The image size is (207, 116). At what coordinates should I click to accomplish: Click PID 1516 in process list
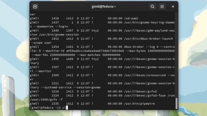coord(55,92)
